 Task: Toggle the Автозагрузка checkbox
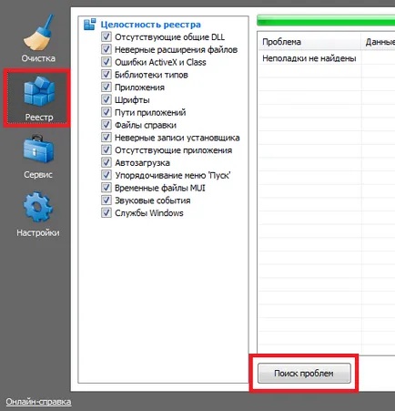pyautogui.click(x=106, y=162)
